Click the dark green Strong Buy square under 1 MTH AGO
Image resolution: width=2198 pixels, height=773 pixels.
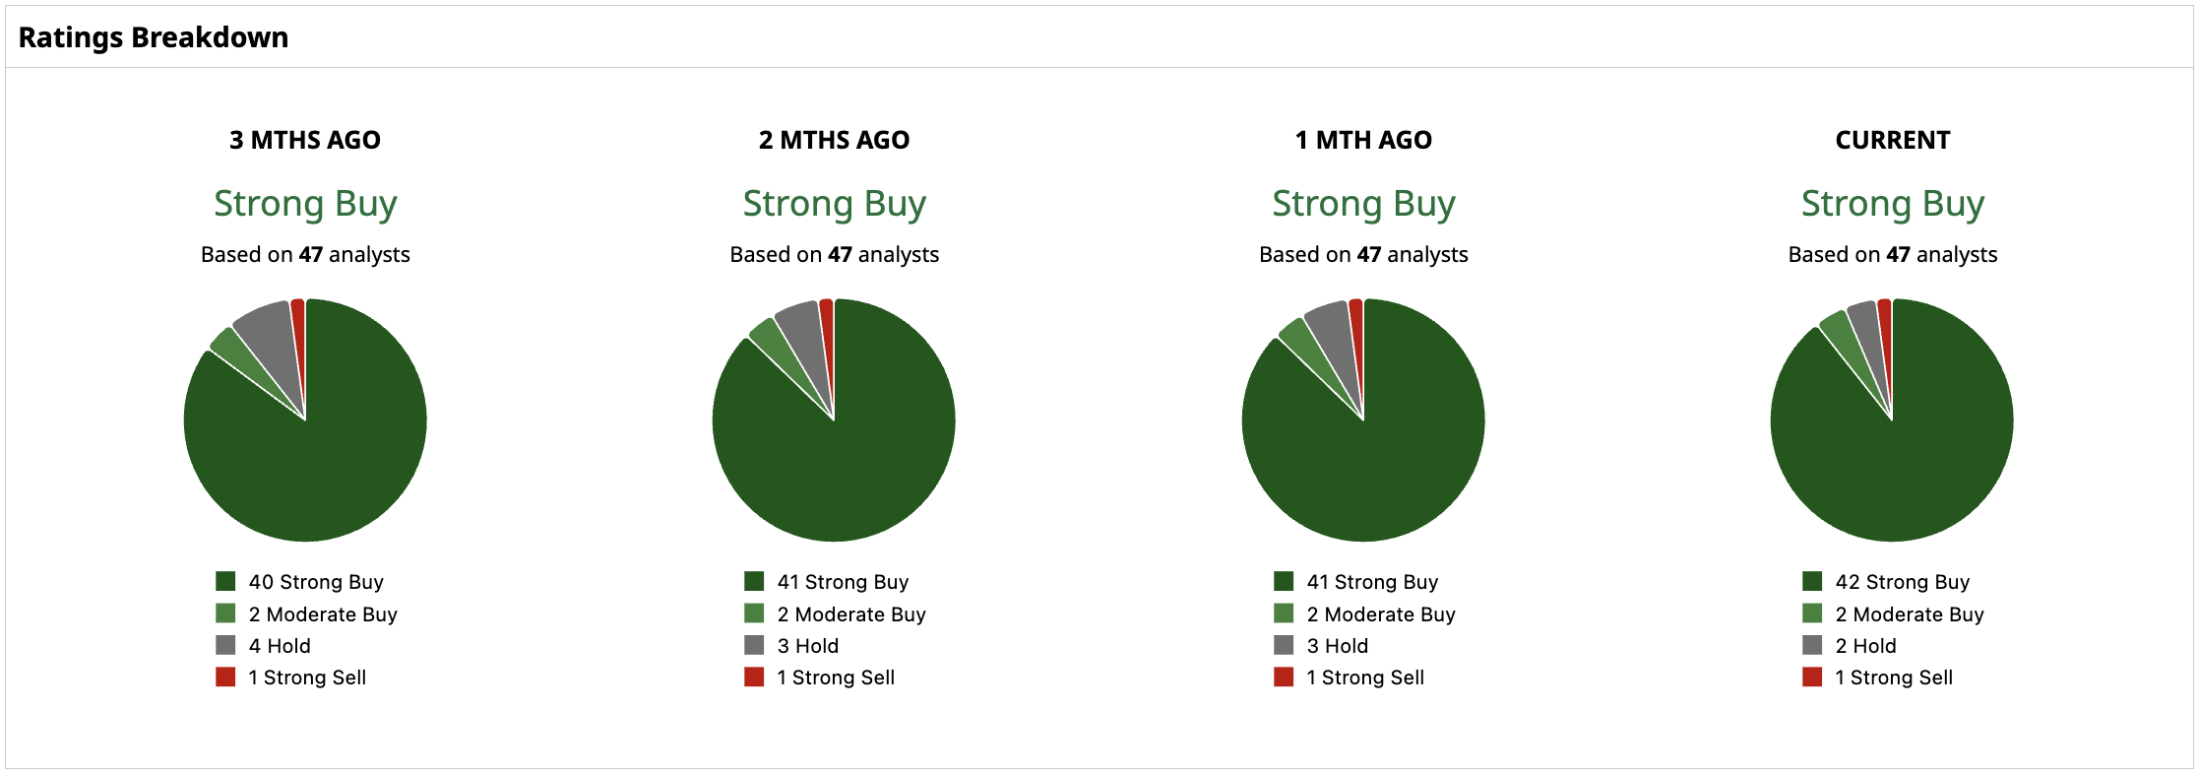point(1284,581)
